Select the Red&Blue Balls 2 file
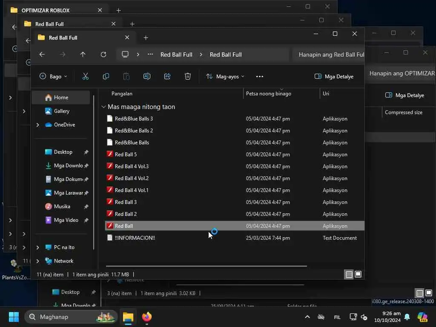This screenshot has height=327, width=436. (235, 131)
